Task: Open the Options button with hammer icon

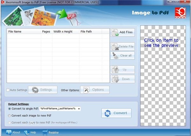Action: (x=95, y=90)
